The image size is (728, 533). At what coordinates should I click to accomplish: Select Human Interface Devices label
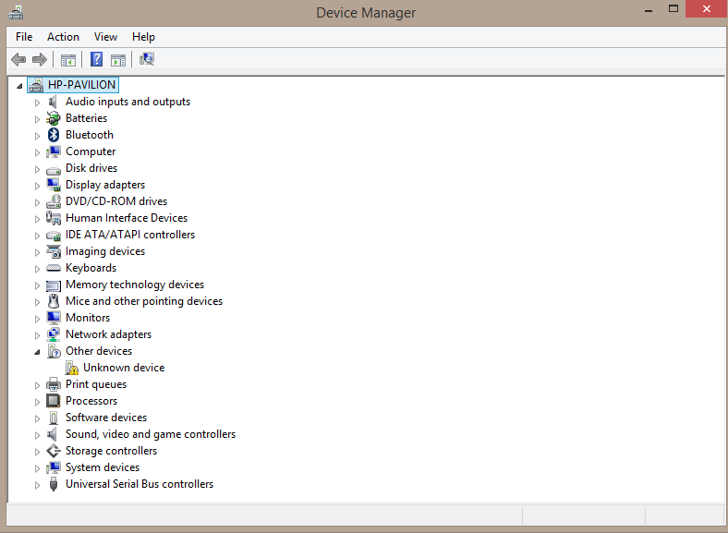pyautogui.click(x=127, y=218)
